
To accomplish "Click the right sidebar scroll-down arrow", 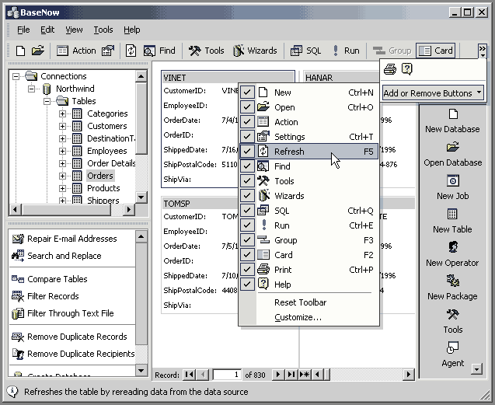I will coord(477,368).
